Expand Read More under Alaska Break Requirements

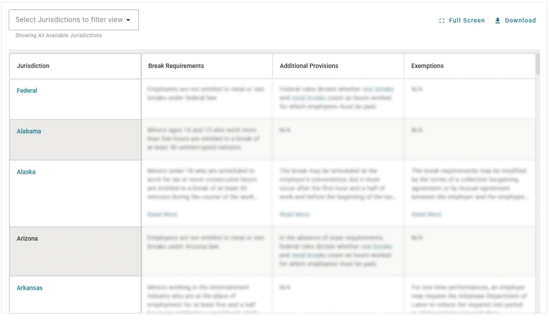pyautogui.click(x=162, y=214)
